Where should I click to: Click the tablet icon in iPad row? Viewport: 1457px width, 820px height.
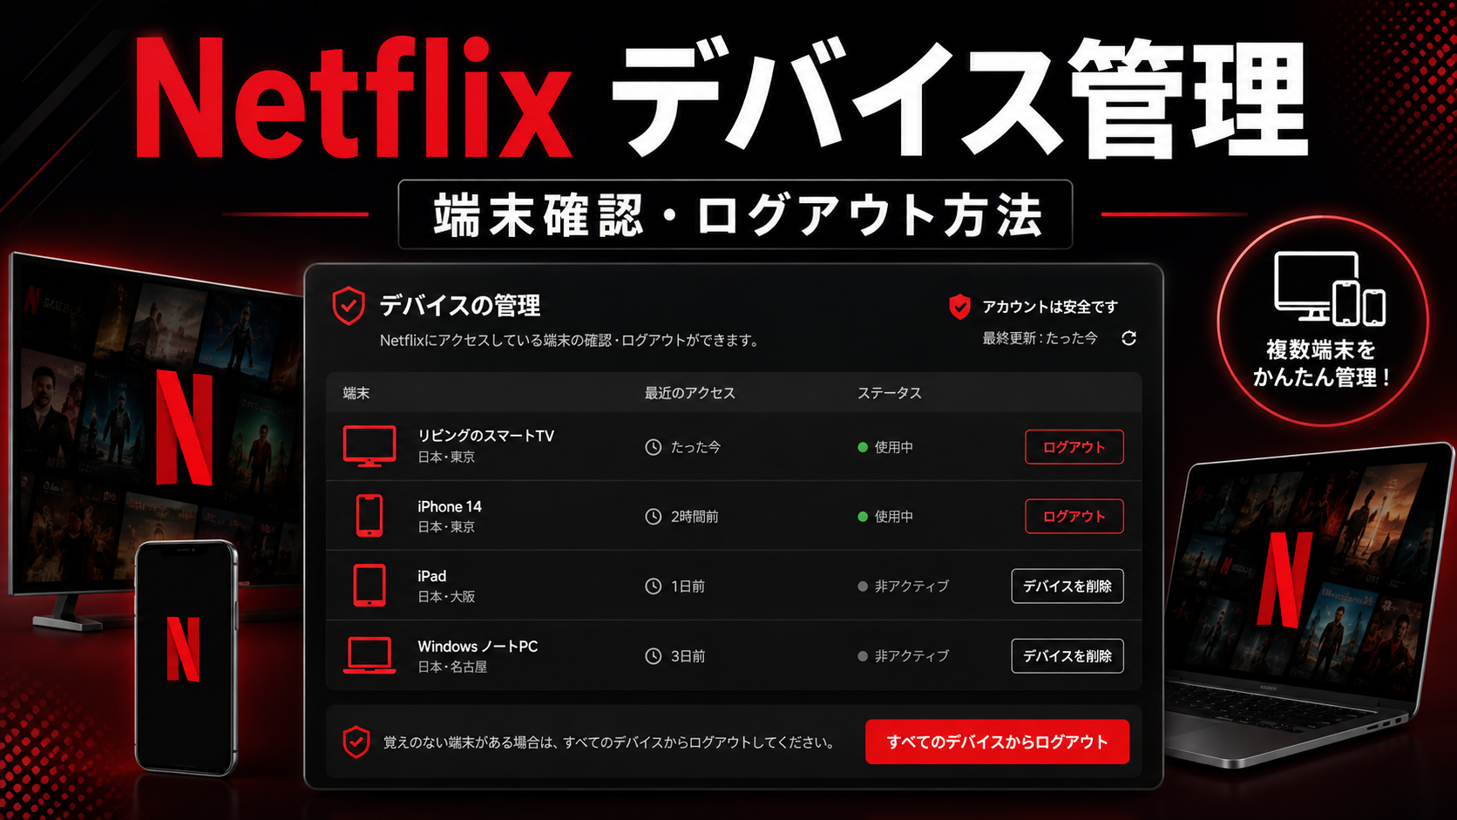(x=369, y=586)
